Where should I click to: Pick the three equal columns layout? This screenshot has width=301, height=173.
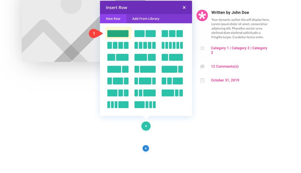click(172, 34)
